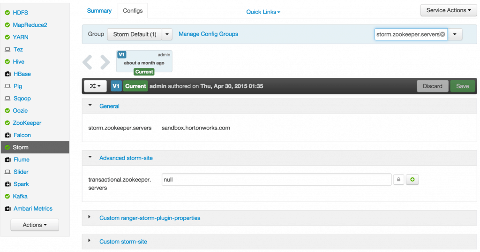Open the Service Actions dropdown

[x=448, y=10]
